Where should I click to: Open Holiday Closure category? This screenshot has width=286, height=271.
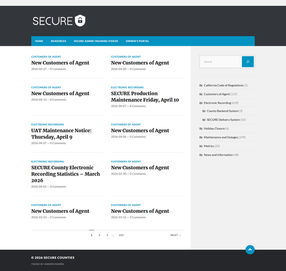click(x=214, y=129)
